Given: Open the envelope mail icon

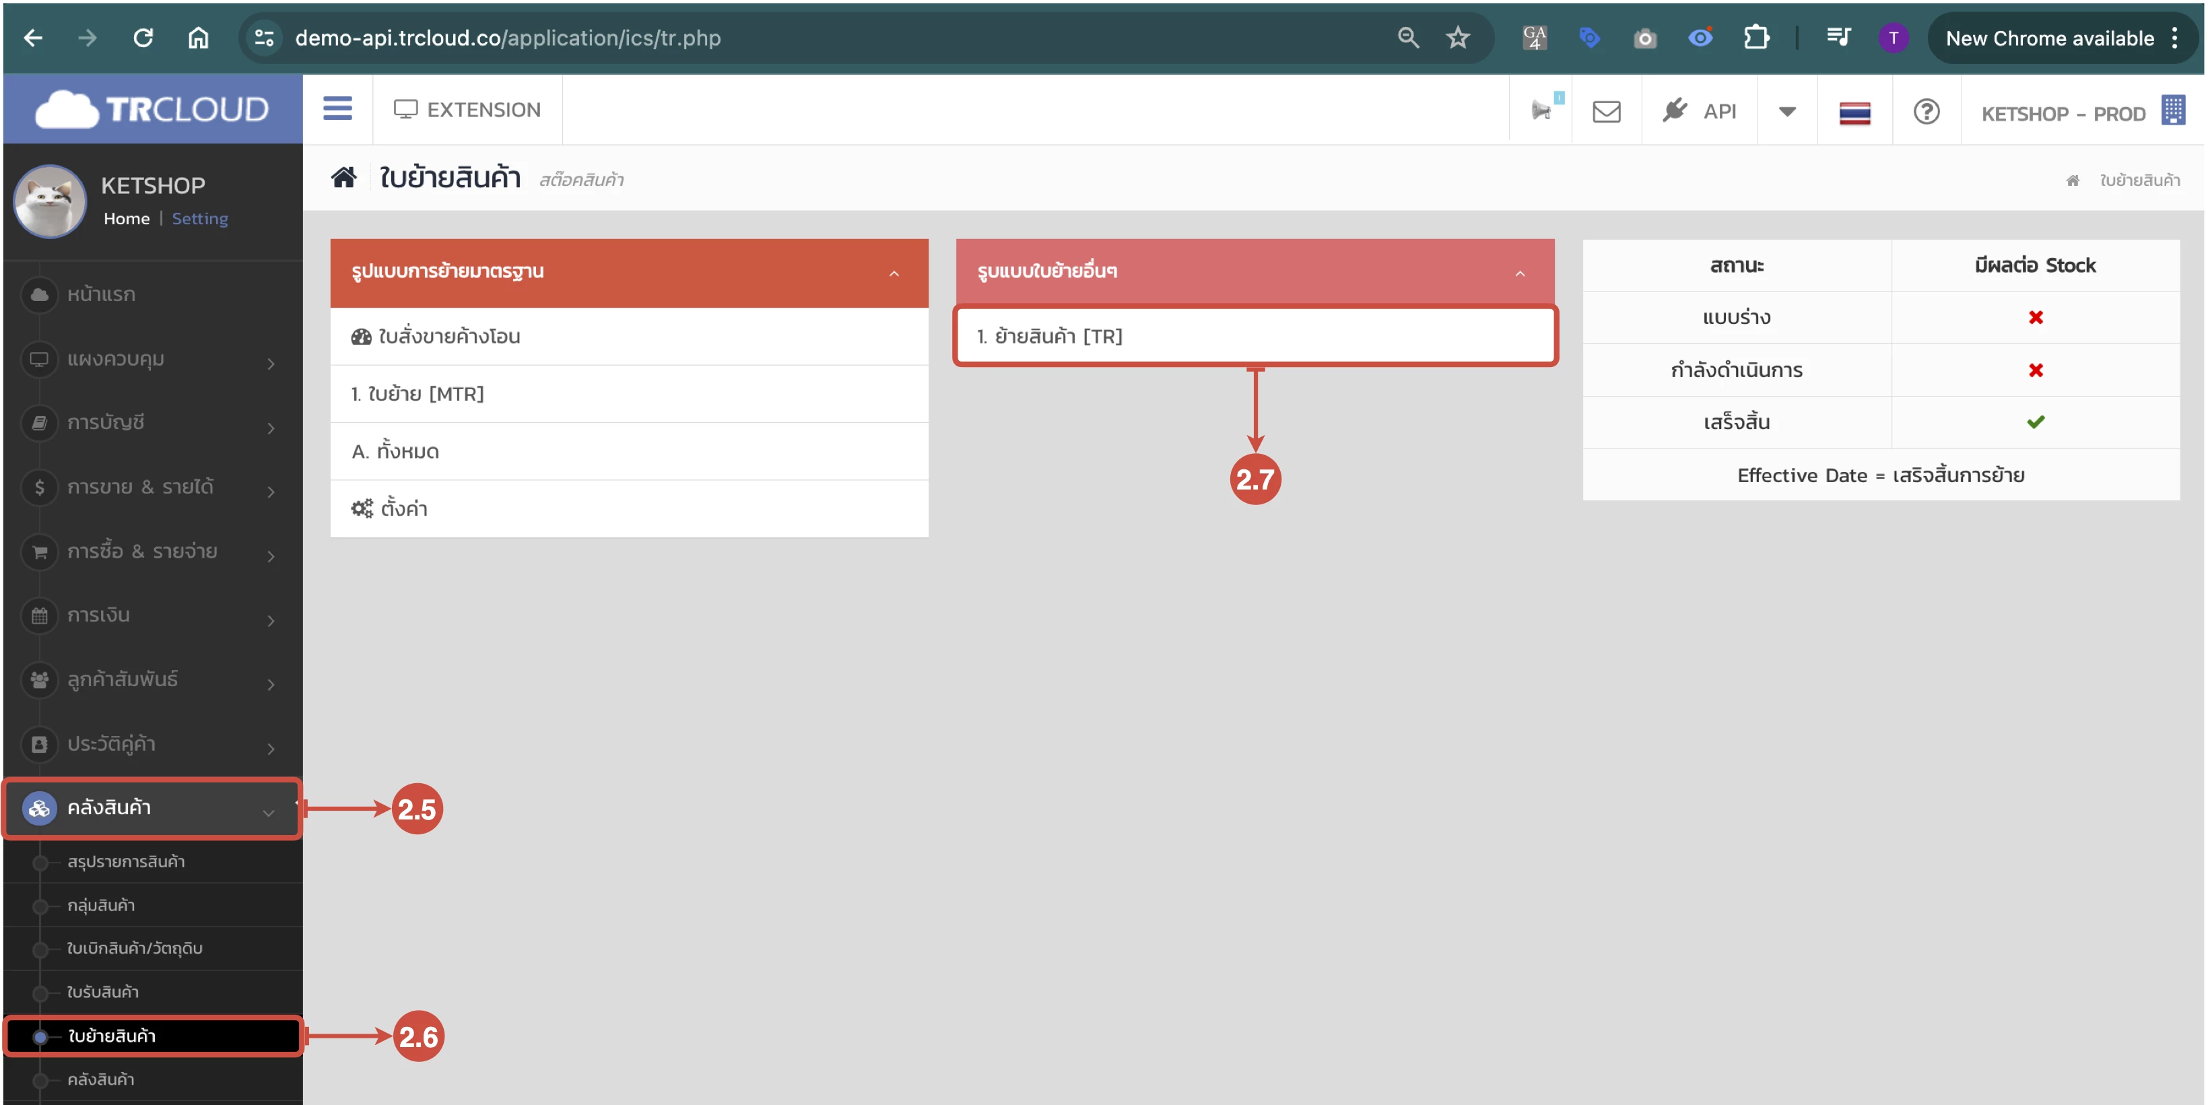Looking at the screenshot, I should tap(1605, 112).
